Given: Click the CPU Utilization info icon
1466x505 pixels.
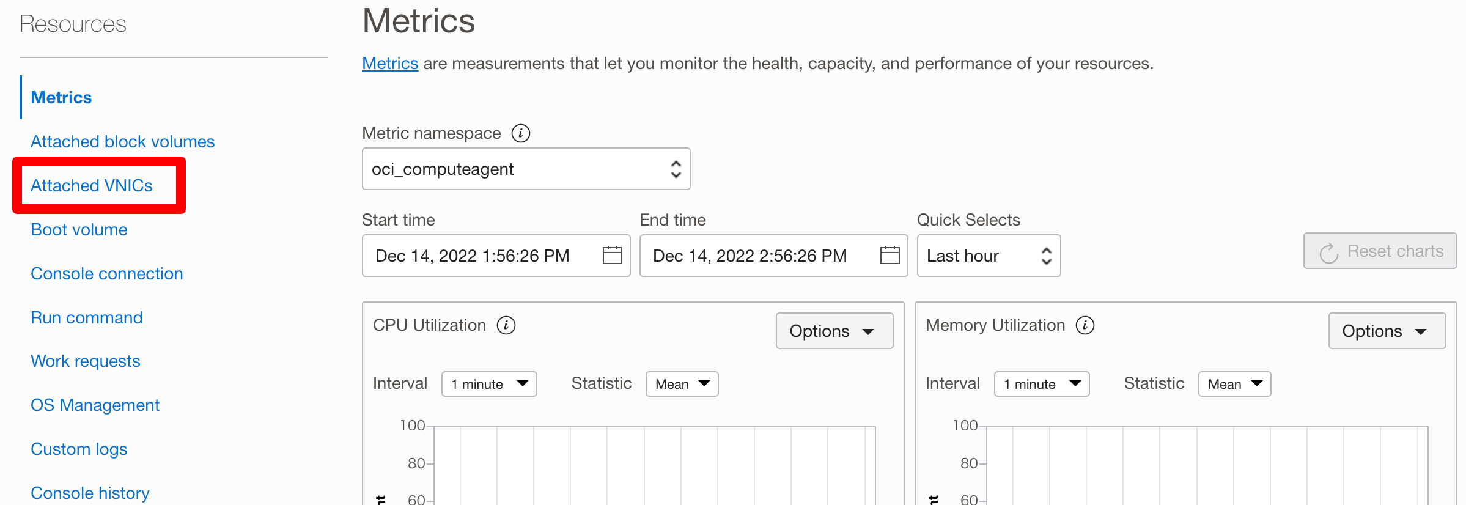Looking at the screenshot, I should 506,325.
